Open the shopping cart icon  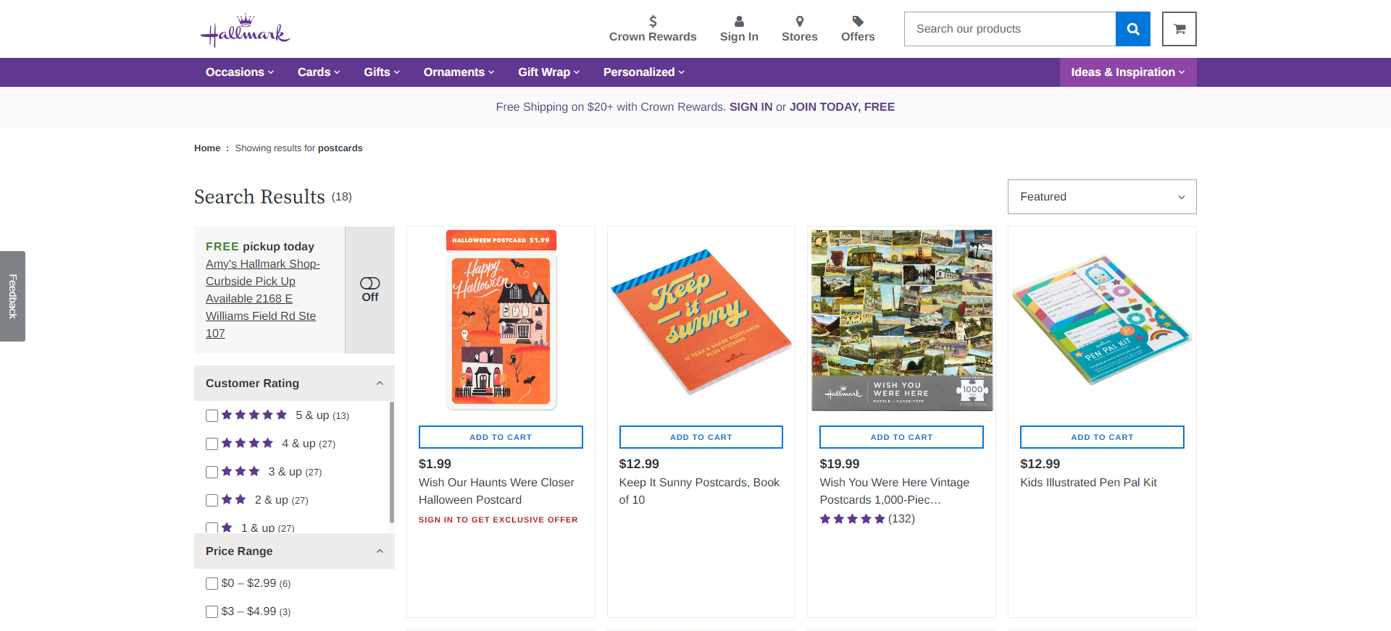(x=1179, y=29)
